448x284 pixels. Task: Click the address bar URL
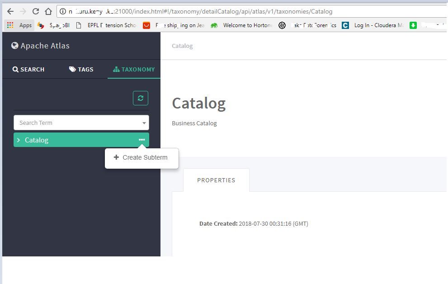pos(200,11)
